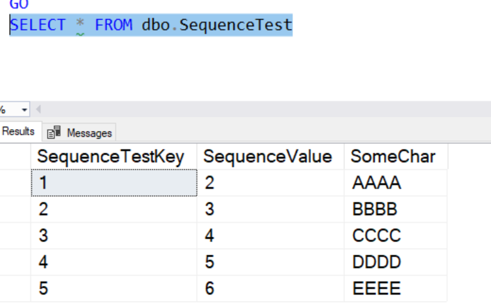Click the Messages tab icon
Screen dimensions: 491x306
point(55,133)
